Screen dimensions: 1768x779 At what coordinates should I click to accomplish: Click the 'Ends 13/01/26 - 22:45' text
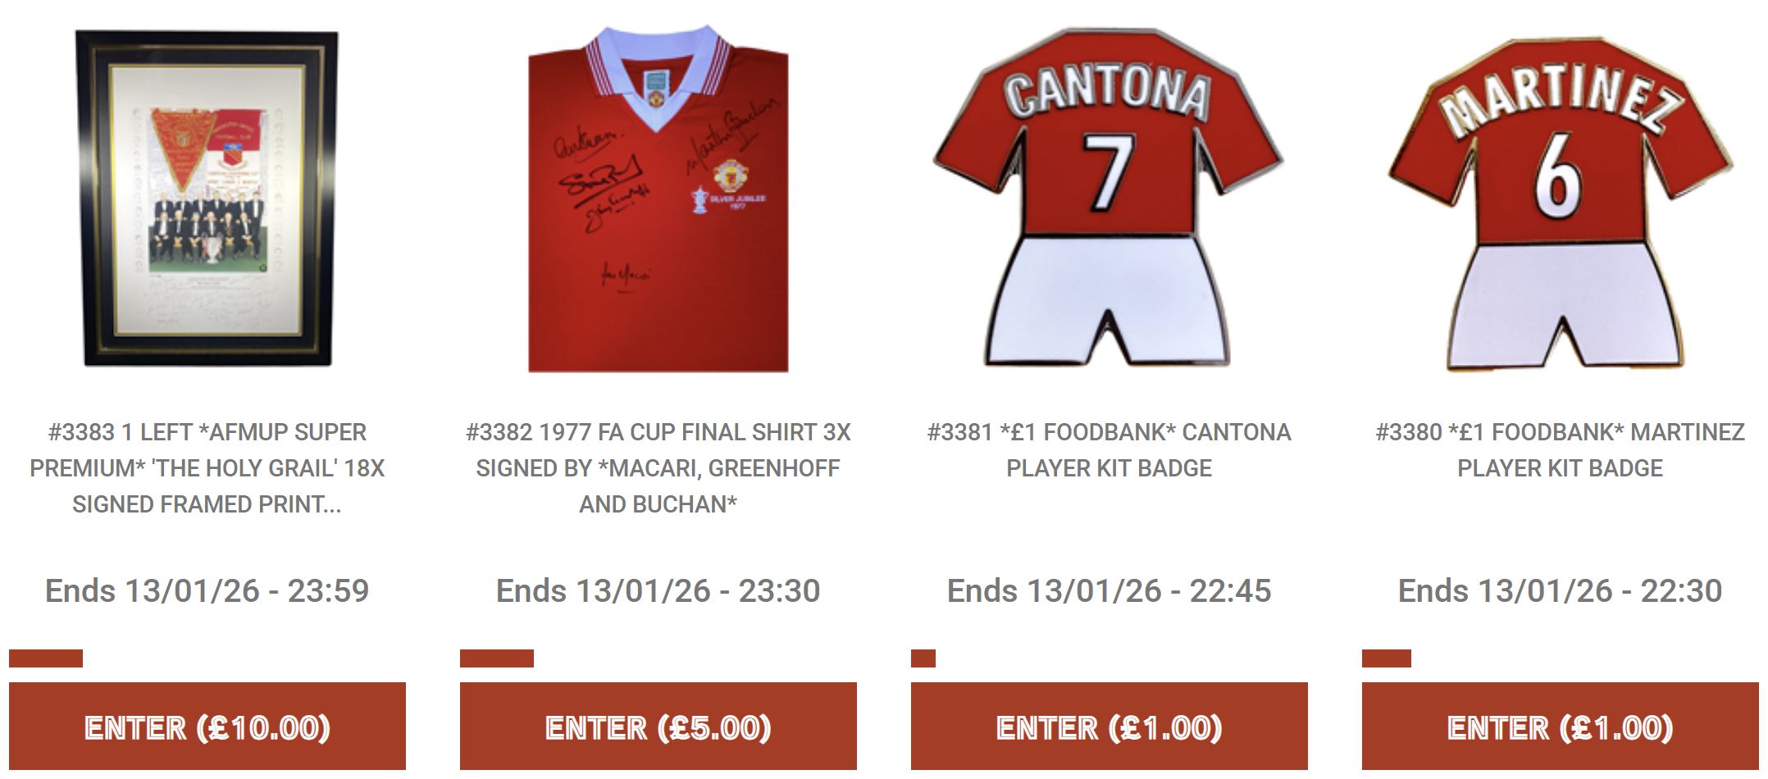pyautogui.click(x=1110, y=590)
